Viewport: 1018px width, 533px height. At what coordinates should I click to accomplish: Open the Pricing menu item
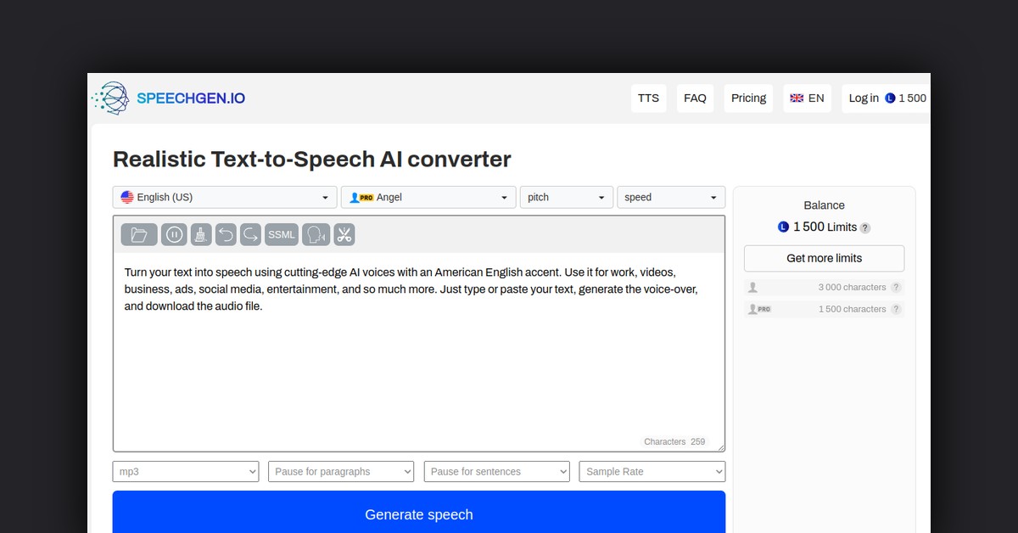point(748,98)
